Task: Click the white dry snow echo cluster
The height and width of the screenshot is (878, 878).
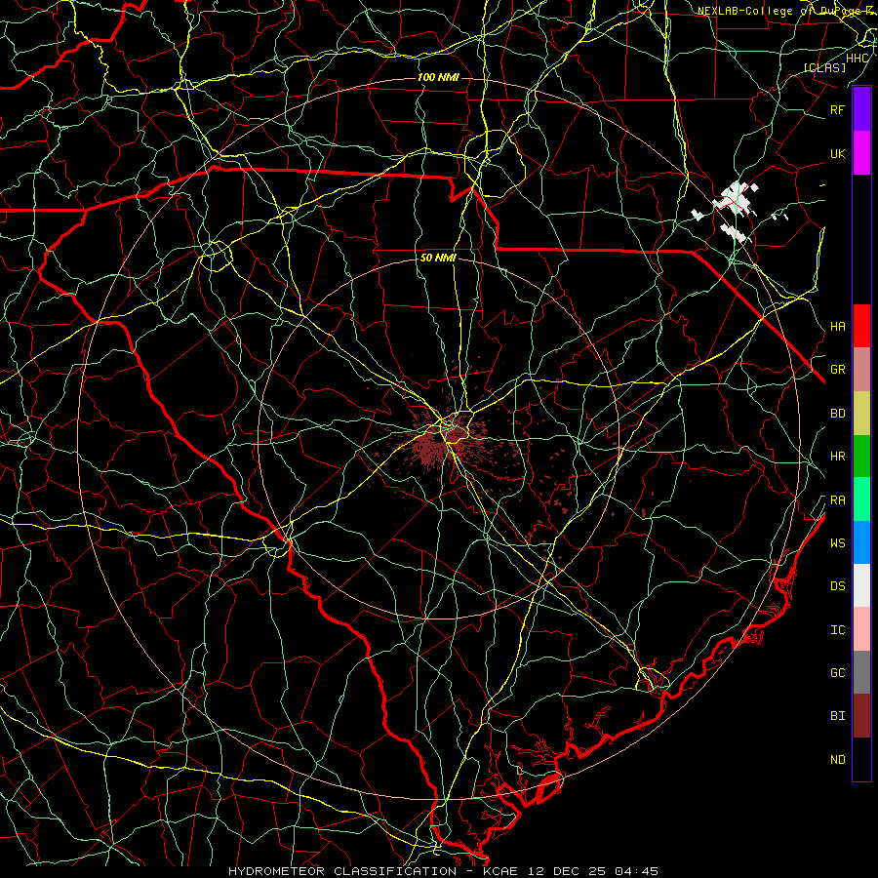Action: point(734,199)
